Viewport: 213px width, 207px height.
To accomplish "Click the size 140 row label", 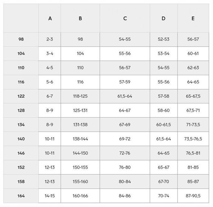I will tap(21, 139).
